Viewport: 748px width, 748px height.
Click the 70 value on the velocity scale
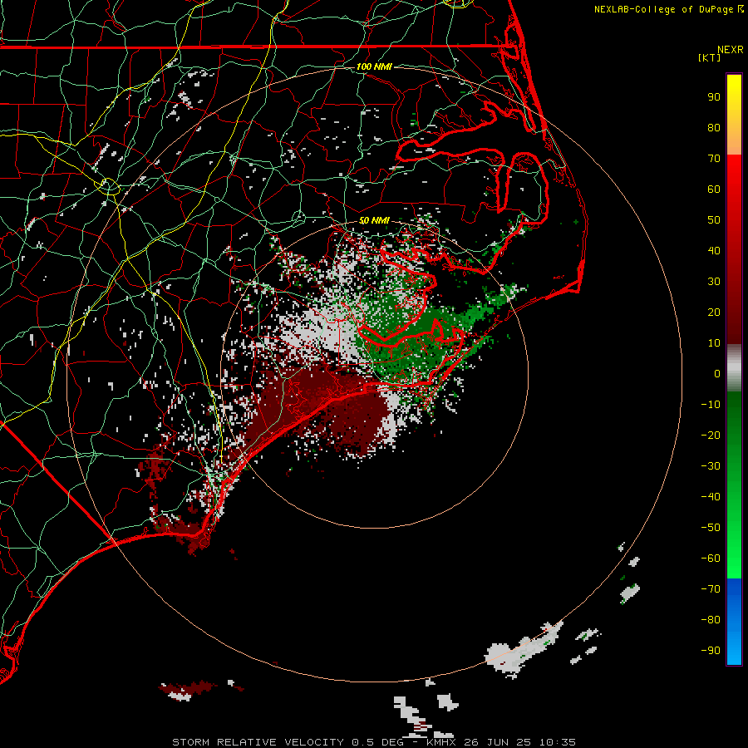pyautogui.click(x=714, y=159)
